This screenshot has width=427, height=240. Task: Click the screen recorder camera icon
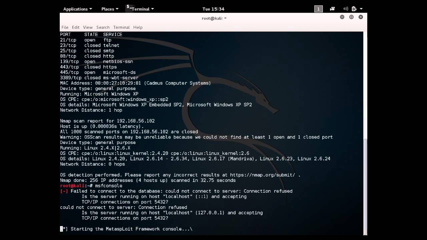[332, 9]
